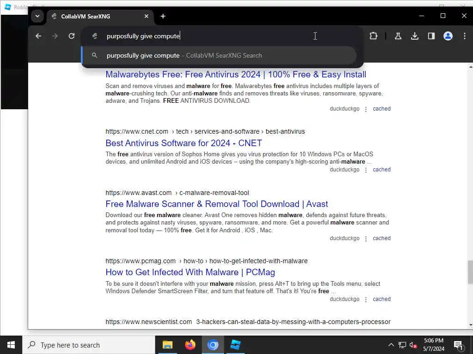Image resolution: width=473 pixels, height=354 pixels.
Task: Expand options dots on CNET result
Action: [366, 170]
